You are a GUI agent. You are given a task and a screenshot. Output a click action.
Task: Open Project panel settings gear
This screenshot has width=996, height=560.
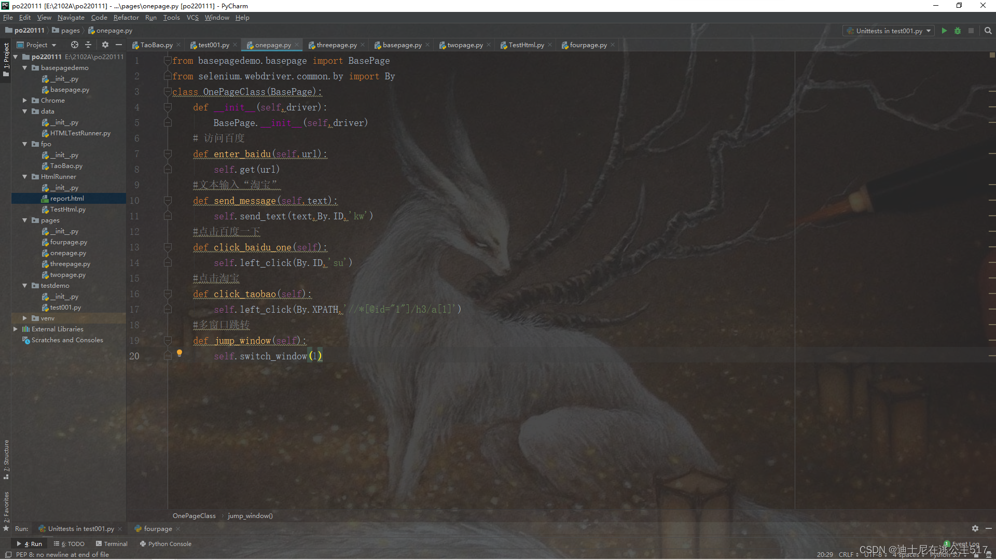coord(105,45)
